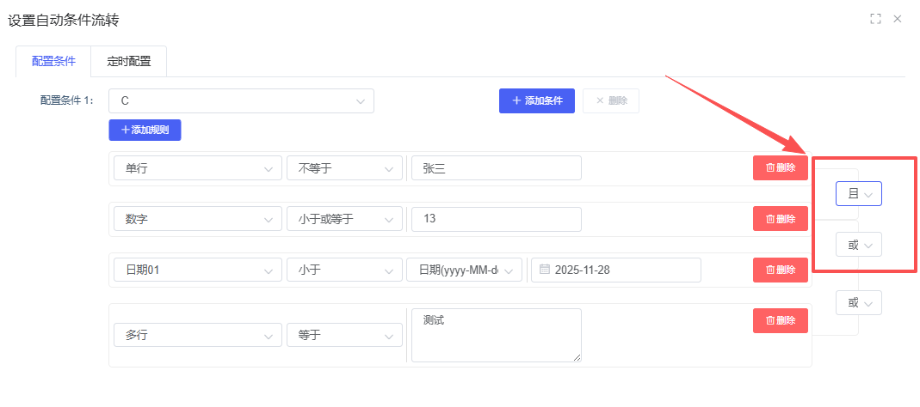Toggle the 且 logic connector selector

[x=858, y=194]
